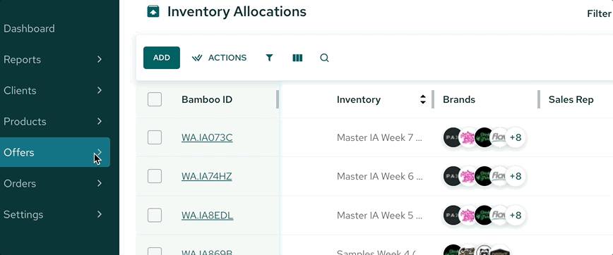Click the Brands column header
This screenshot has height=255, width=613.
[459, 99]
